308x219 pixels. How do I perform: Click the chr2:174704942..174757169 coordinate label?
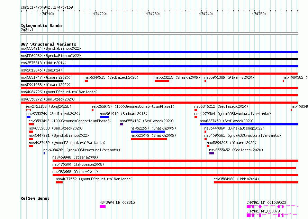click(x=47, y=7)
